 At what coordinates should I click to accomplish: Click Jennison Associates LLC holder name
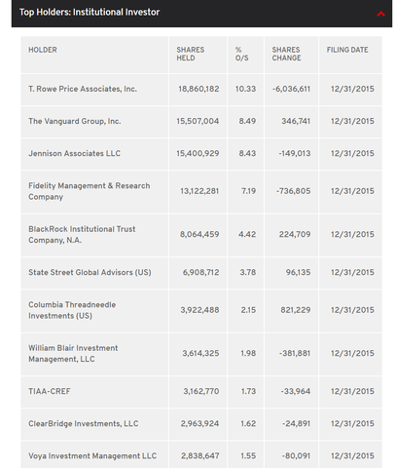pyautogui.click(x=74, y=153)
